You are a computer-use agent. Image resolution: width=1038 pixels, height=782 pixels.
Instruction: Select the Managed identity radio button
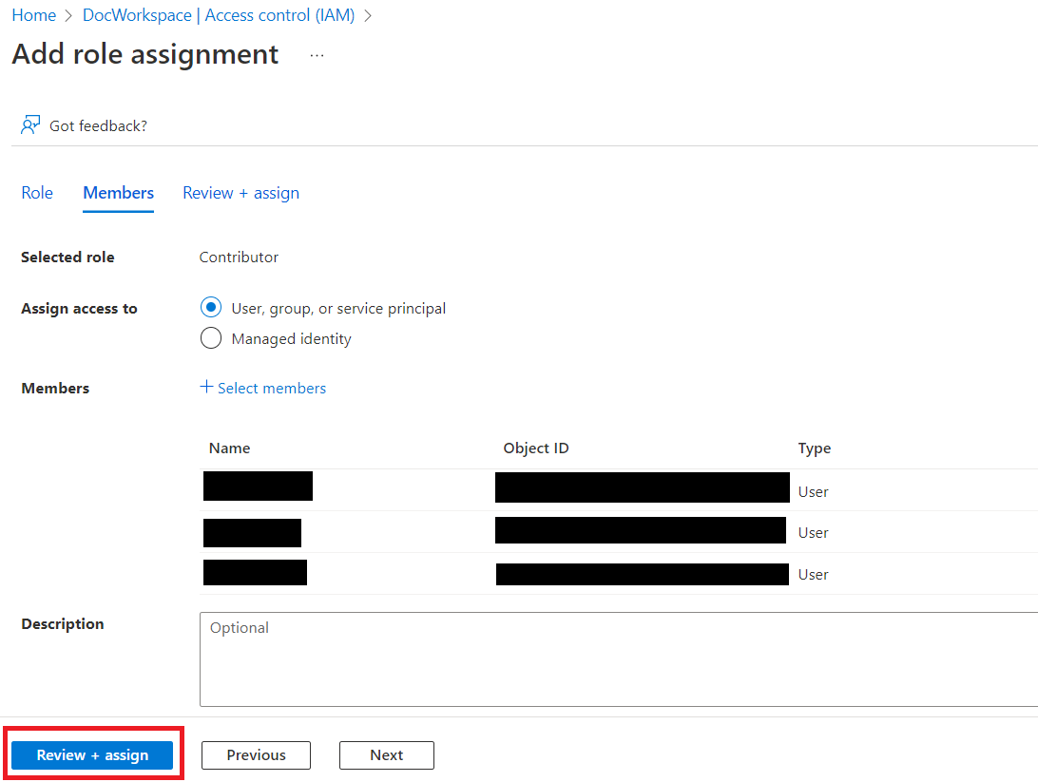point(210,337)
